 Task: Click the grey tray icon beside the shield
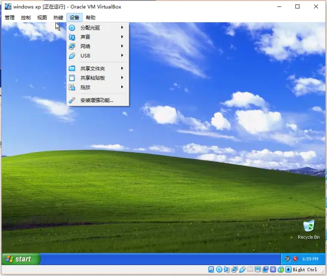coord(287,259)
